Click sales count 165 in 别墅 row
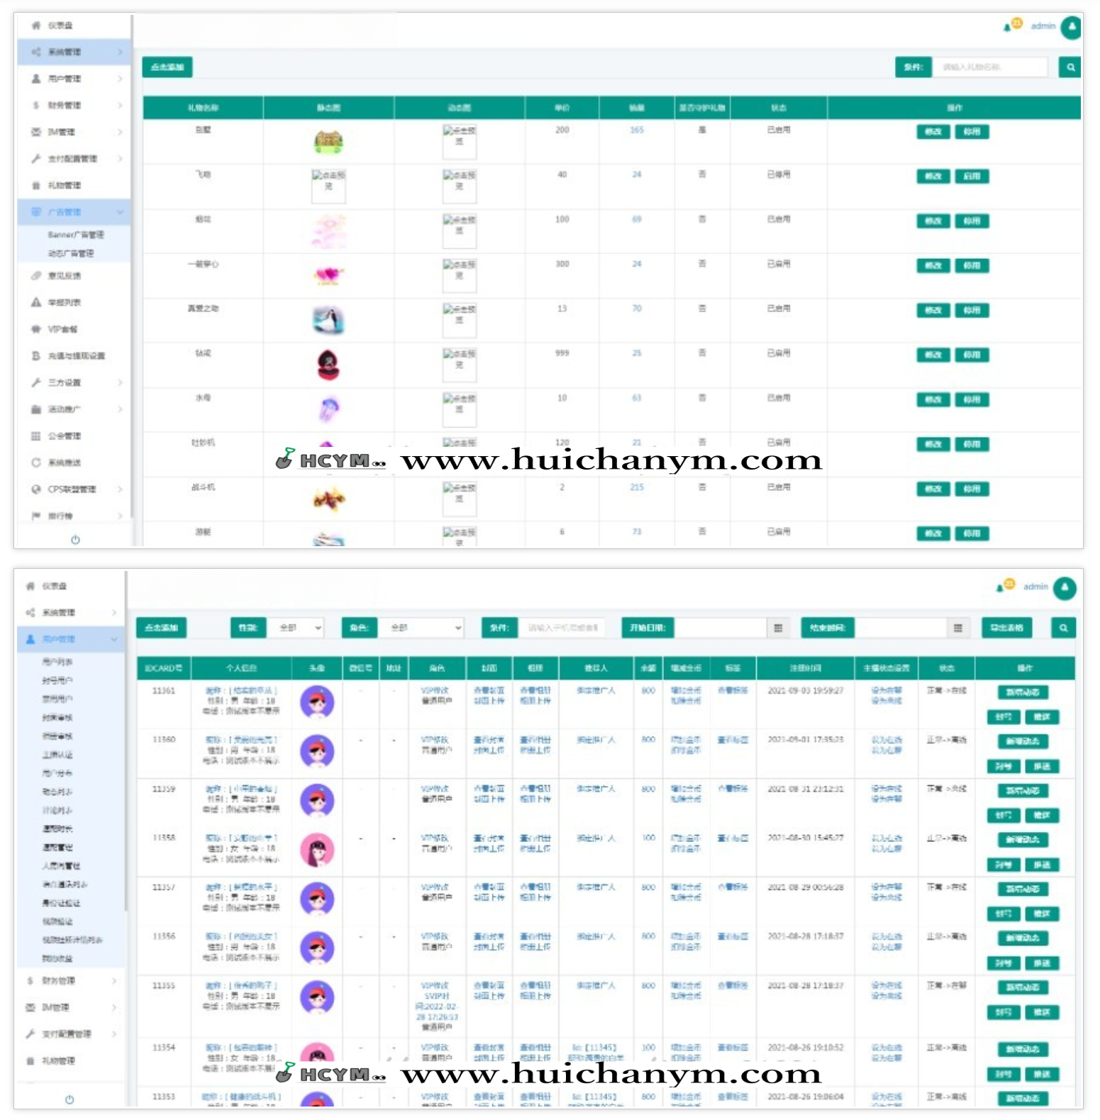The width and height of the screenshot is (1100, 1120). point(637,131)
